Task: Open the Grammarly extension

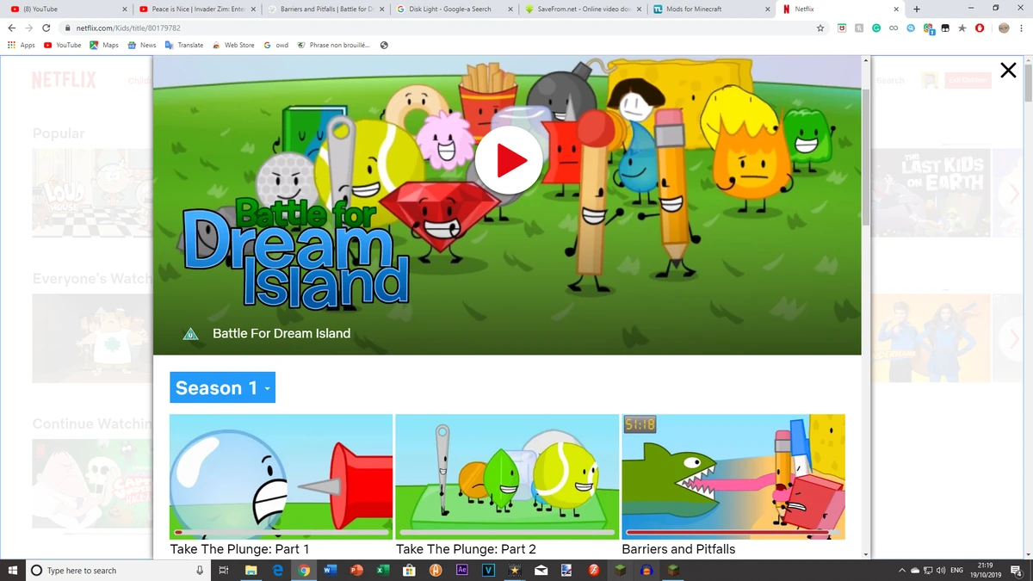Action: coord(876,28)
